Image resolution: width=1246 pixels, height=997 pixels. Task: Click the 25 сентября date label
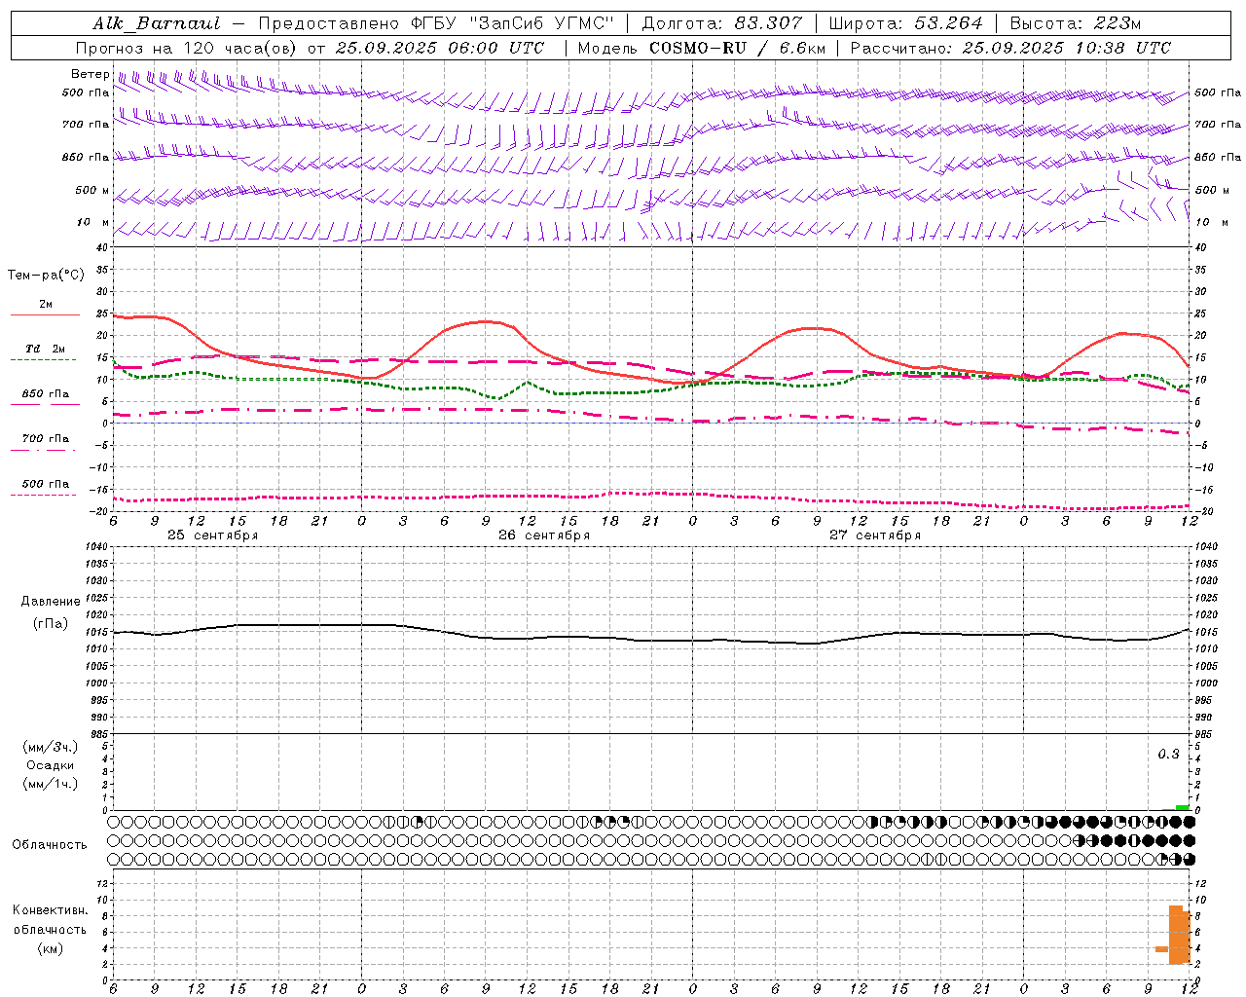tap(213, 535)
